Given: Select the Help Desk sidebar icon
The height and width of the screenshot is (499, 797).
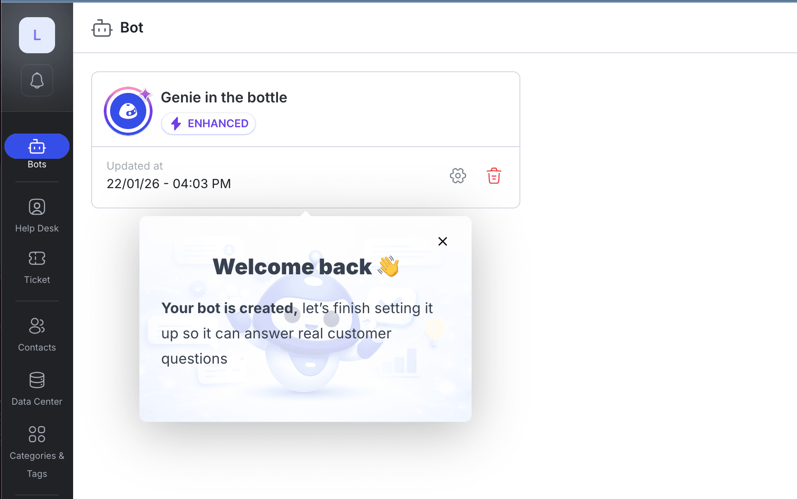Looking at the screenshot, I should pos(37,207).
